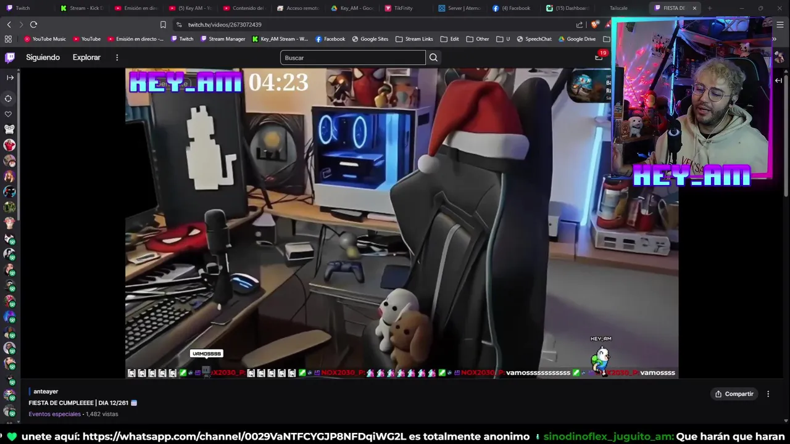Image resolution: width=790 pixels, height=444 pixels.
Task: Open the Key_AM Stream Kick bookmark
Action: tap(280, 39)
